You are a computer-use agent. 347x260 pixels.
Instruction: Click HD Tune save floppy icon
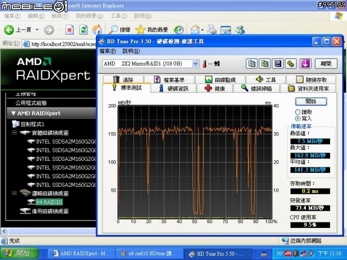278,64
